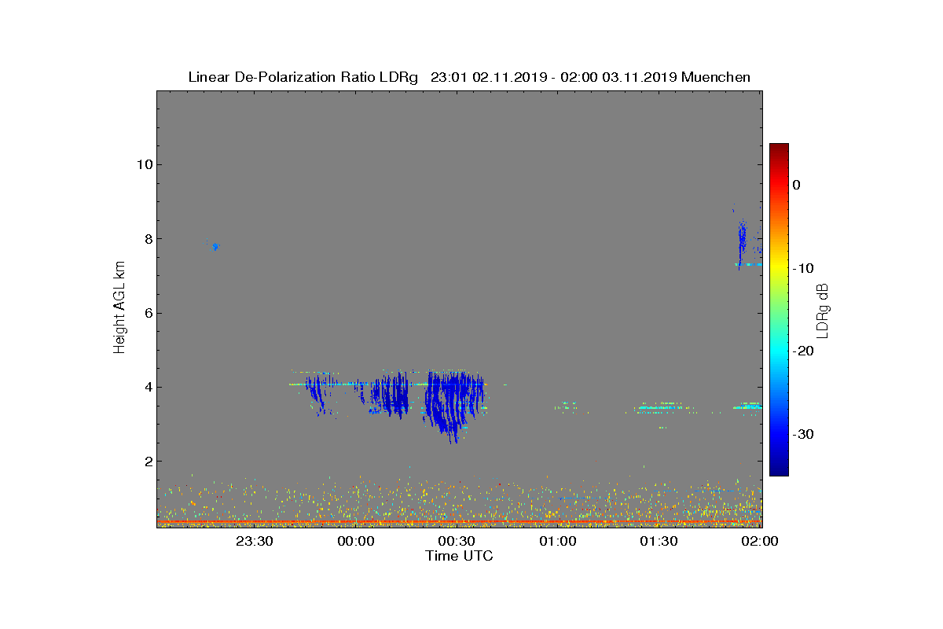Click the 'LDRg dB' colorbar label

coord(823,310)
